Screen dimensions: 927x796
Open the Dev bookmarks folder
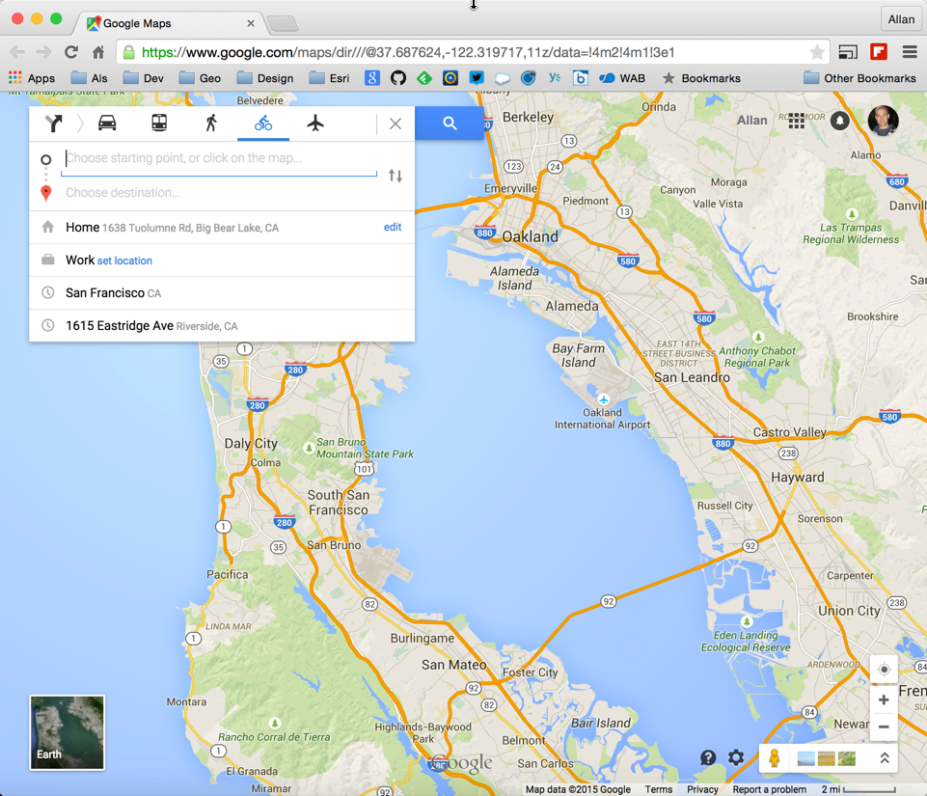[143, 78]
